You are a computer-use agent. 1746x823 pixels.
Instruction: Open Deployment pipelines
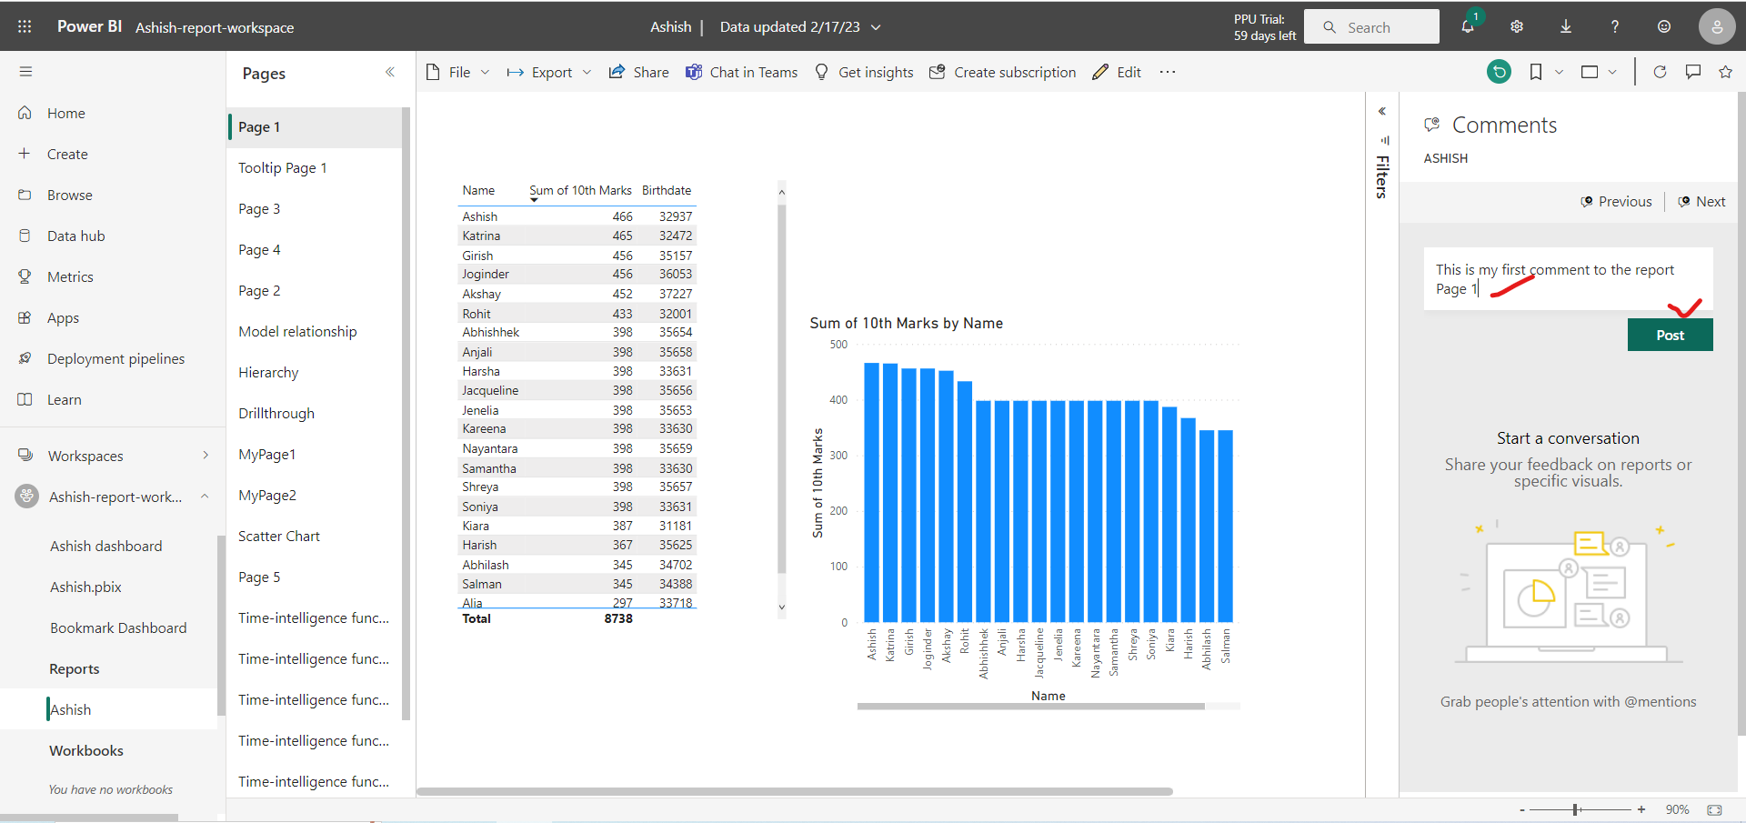point(115,357)
